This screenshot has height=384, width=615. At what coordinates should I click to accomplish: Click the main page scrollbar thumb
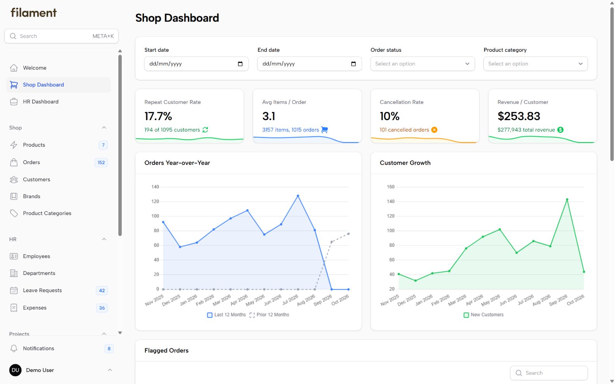[612, 84]
